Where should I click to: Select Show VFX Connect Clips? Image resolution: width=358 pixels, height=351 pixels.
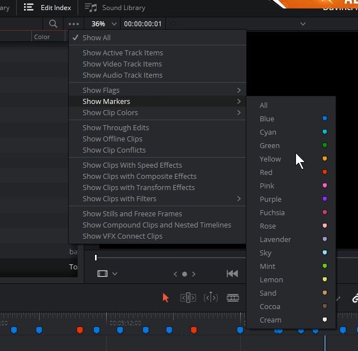pos(157,236)
